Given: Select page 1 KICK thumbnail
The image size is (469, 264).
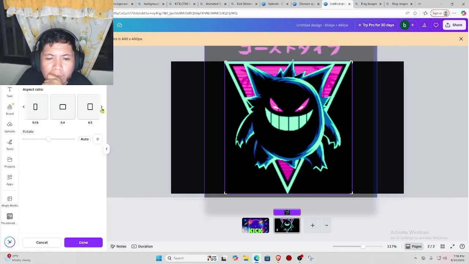Looking at the screenshot, I should coord(255,225).
